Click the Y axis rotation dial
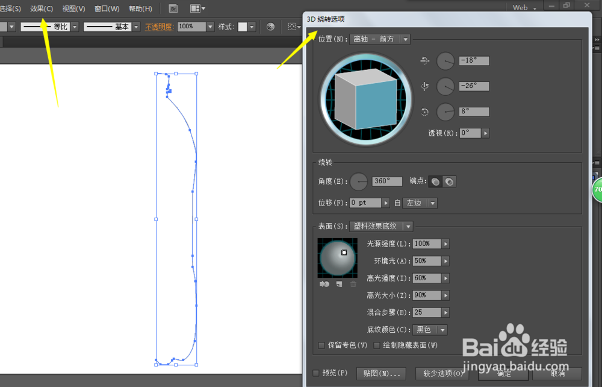 tap(445, 86)
